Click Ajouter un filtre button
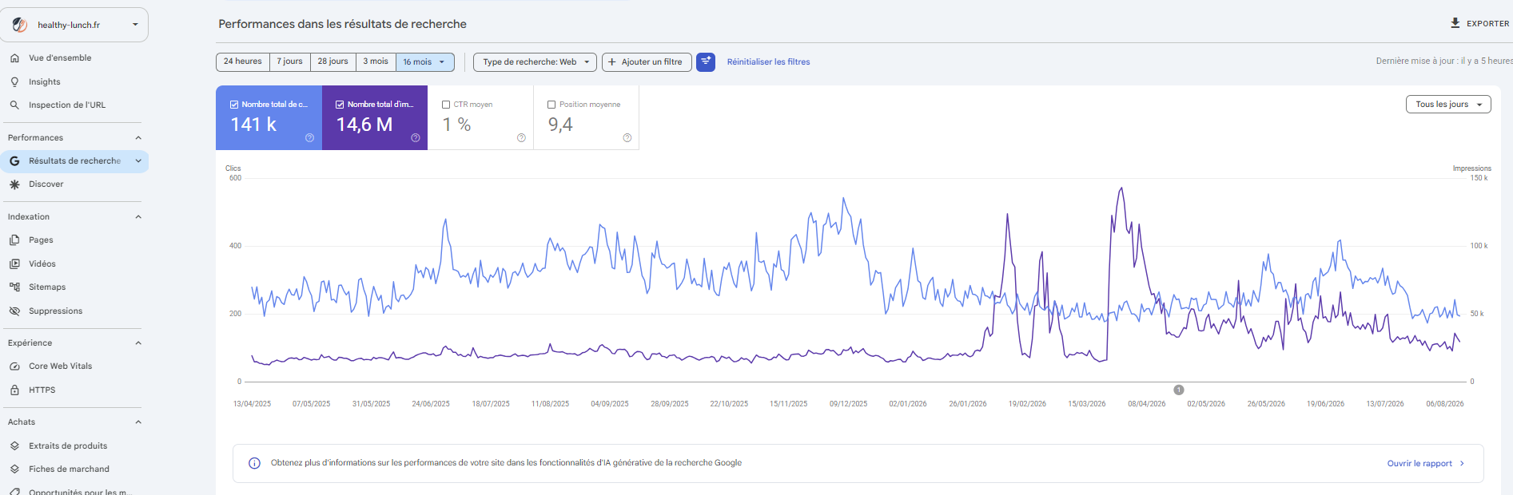Viewport: 1513px width, 495px height. coord(647,61)
